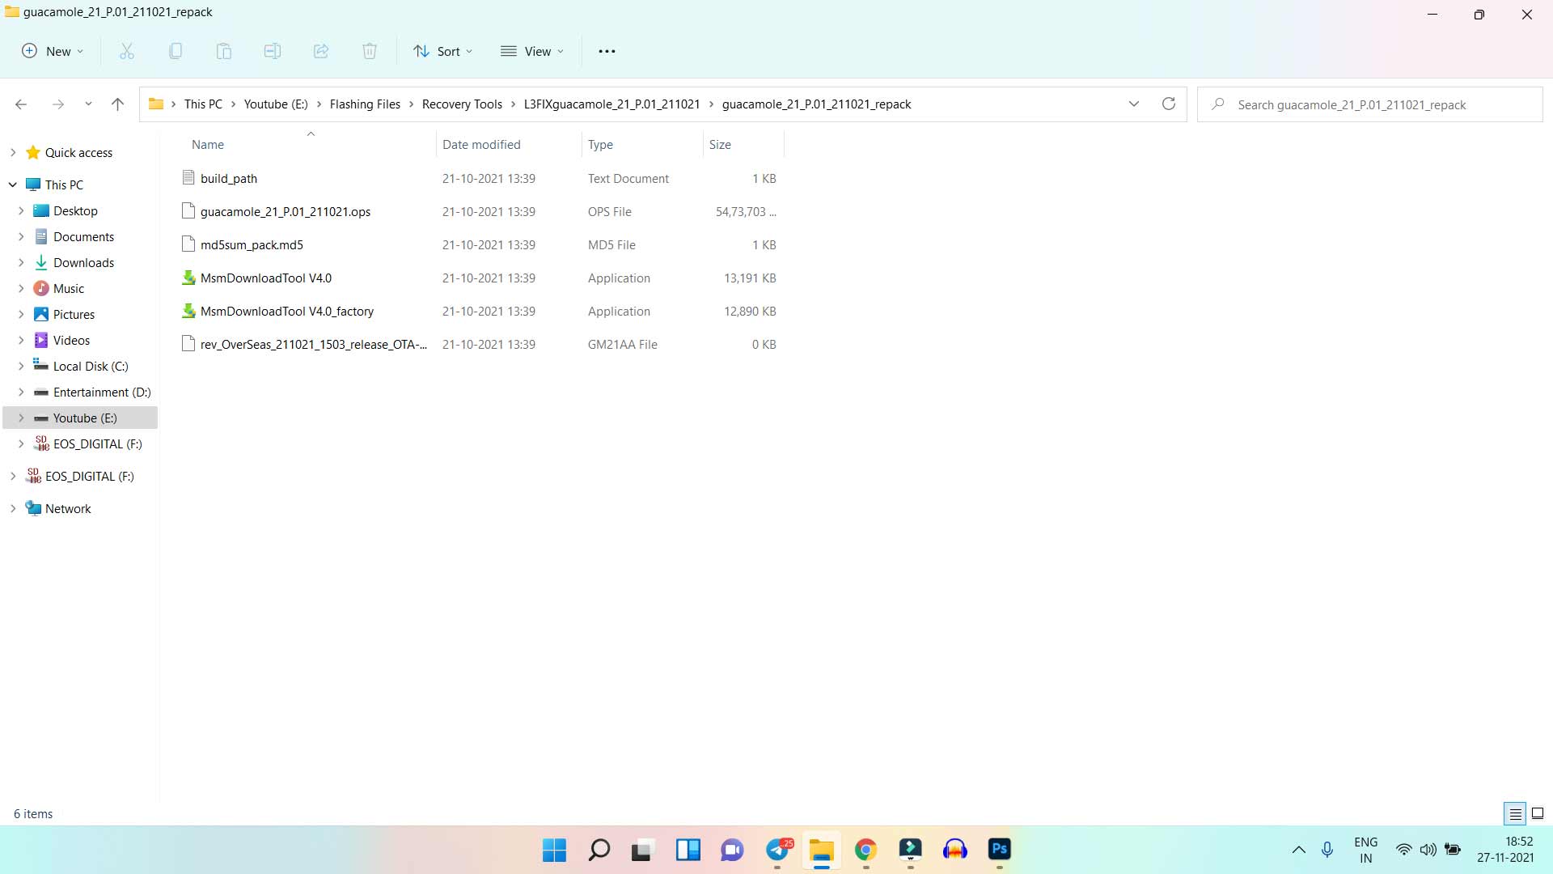This screenshot has height=874, width=1553.
Task: Click the Share toolbar icon
Action: pos(321,51)
